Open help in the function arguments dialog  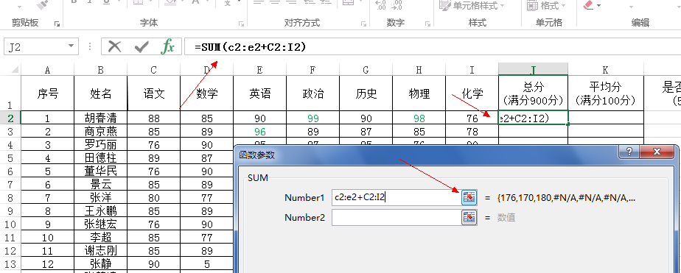[x=629, y=152]
